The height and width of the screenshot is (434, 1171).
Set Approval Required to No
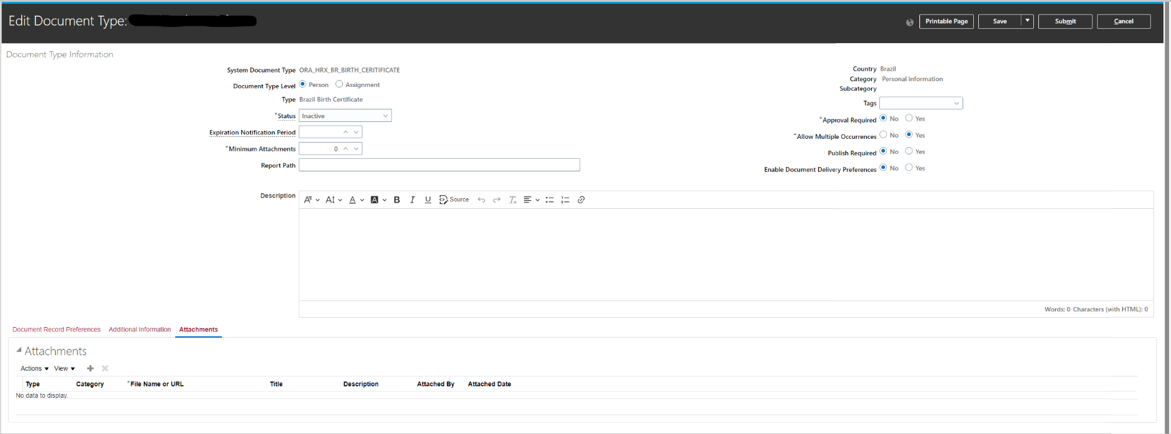[883, 118]
